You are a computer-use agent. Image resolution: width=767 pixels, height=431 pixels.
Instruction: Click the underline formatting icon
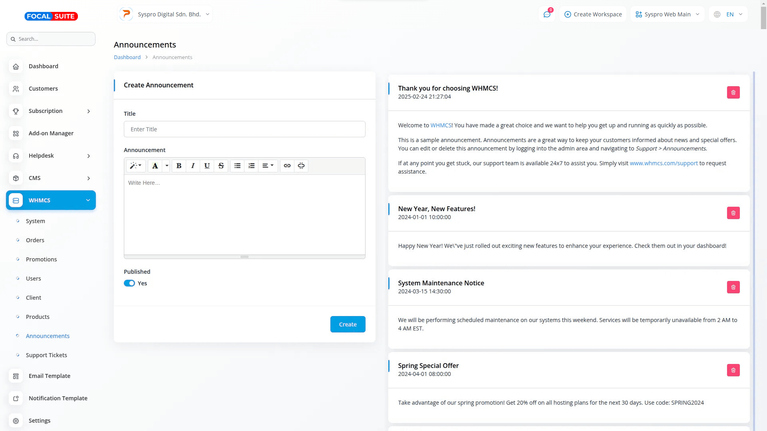207,166
